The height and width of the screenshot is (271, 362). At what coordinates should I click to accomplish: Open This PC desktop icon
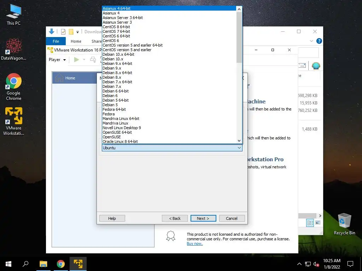pos(14,14)
